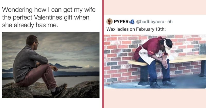
Task: Click the distant mountain peaks
Action: 66,66
